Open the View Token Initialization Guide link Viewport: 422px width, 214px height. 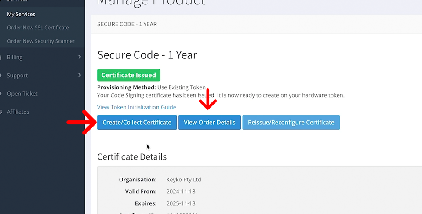pos(137,107)
